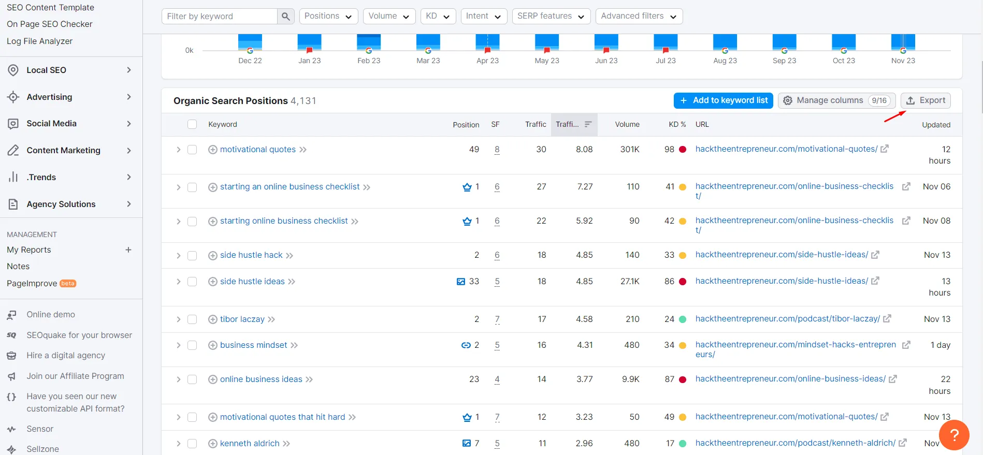983x455 pixels.
Task: Expand the Advertising sidebar menu
Action: [x=129, y=97]
